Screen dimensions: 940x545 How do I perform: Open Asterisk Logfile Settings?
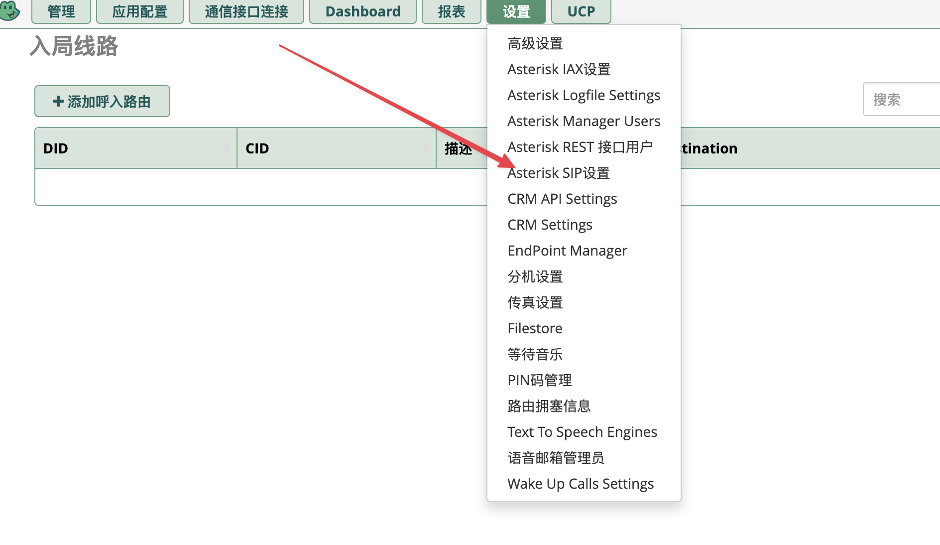[x=584, y=95]
